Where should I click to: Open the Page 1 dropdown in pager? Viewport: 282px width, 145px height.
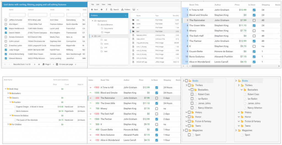[x=53, y=64]
